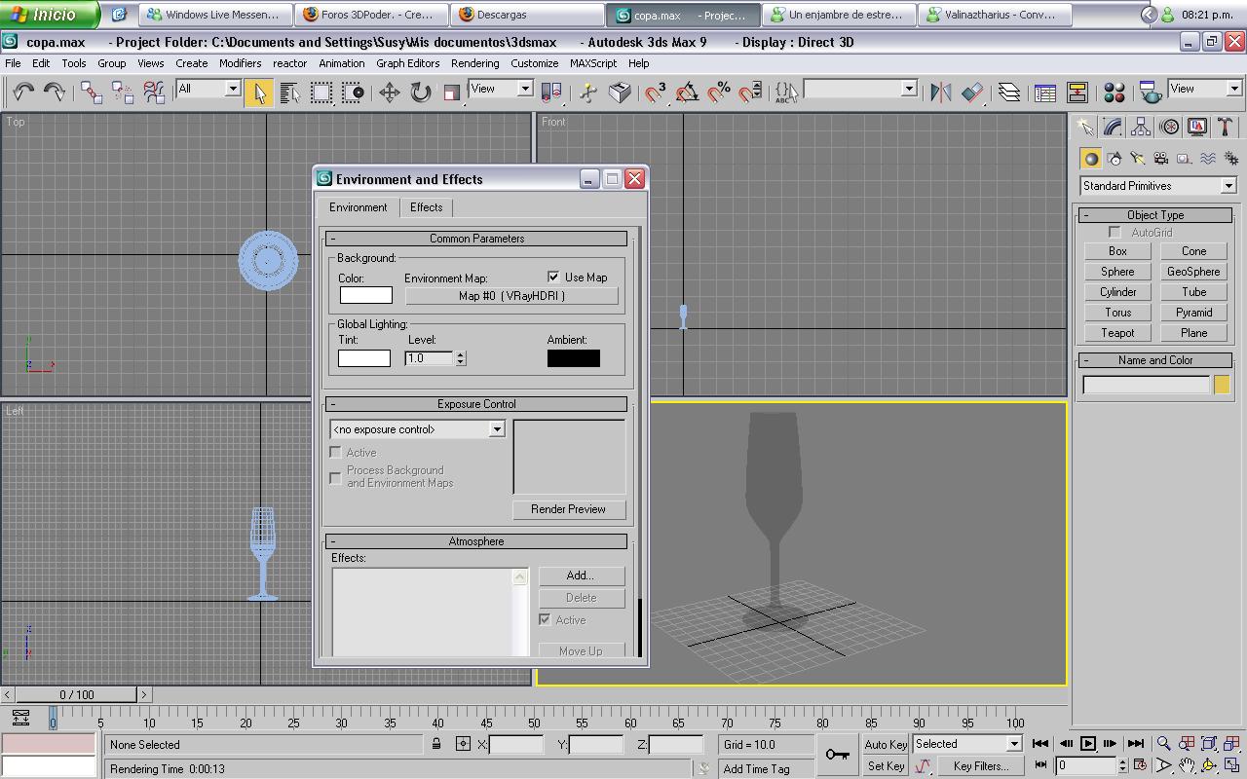Open the Material Editor icon

pyautogui.click(x=1115, y=92)
